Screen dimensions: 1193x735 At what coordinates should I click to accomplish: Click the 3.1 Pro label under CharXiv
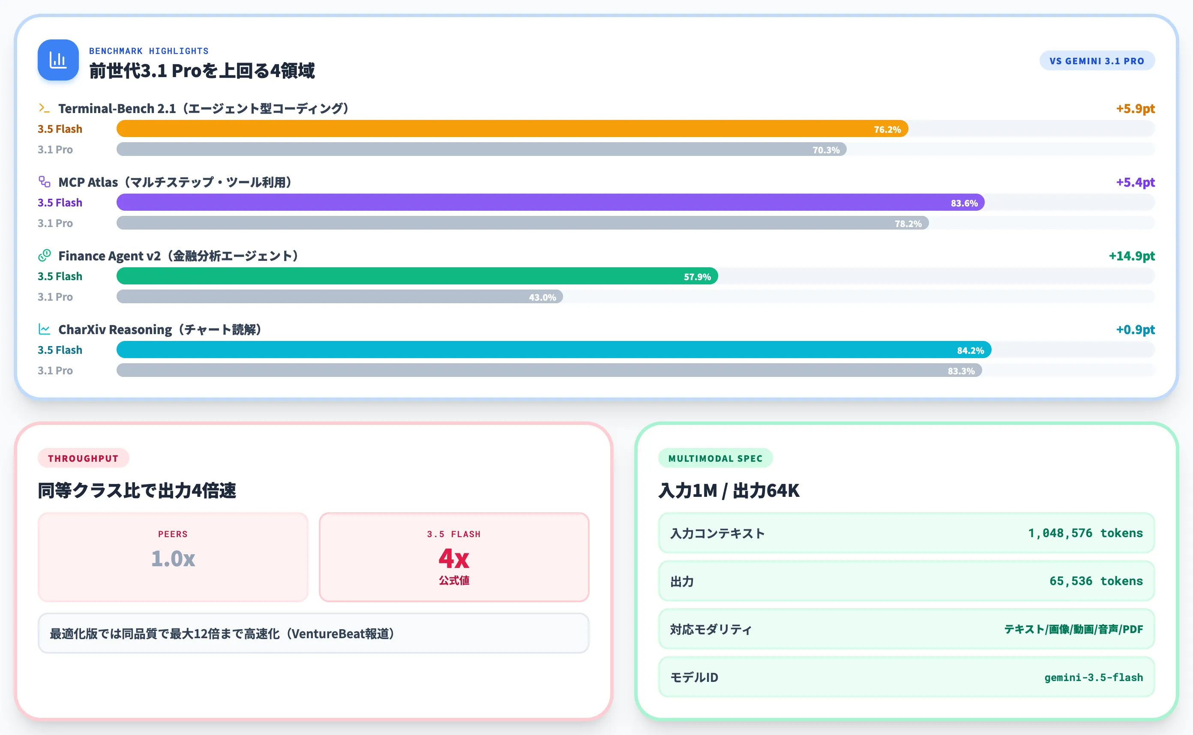[x=55, y=370]
